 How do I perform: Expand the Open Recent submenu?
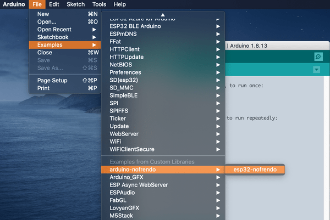pos(65,30)
